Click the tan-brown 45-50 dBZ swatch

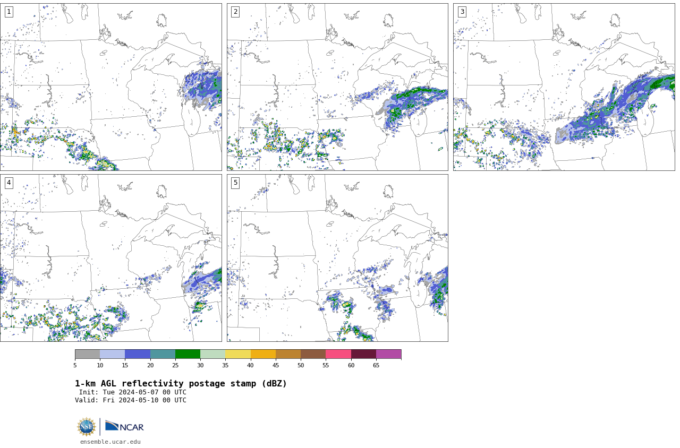click(288, 354)
